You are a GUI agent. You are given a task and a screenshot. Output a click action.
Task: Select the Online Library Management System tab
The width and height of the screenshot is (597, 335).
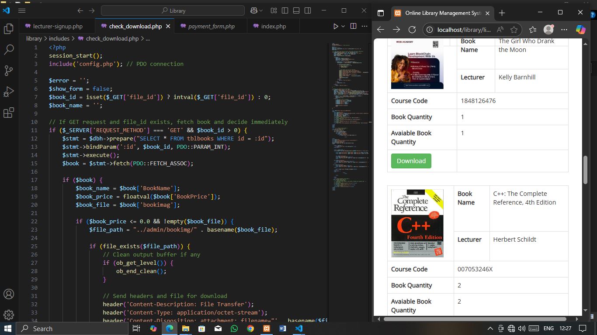tap(441, 13)
